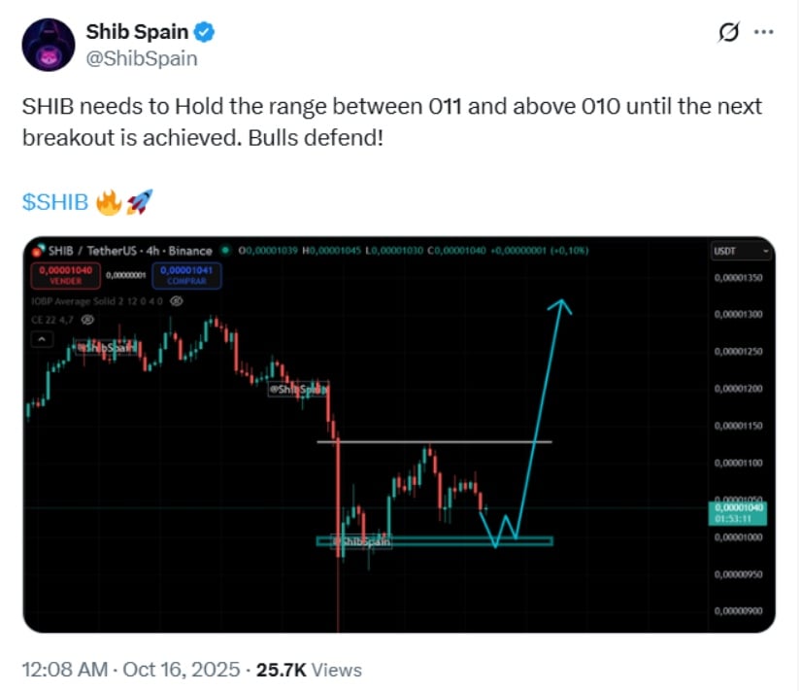Image resolution: width=801 pixels, height=691 pixels.
Task: Click the Shib Spain profile avatar
Action: [49, 44]
